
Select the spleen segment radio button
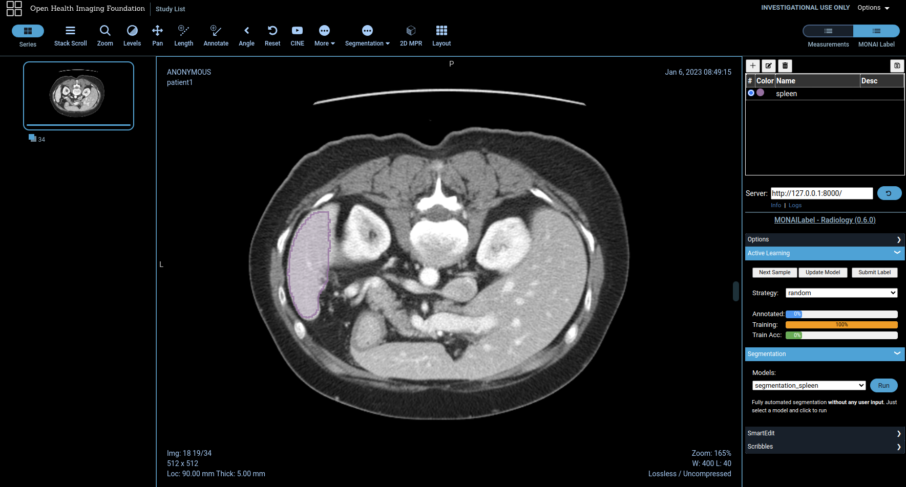point(751,93)
